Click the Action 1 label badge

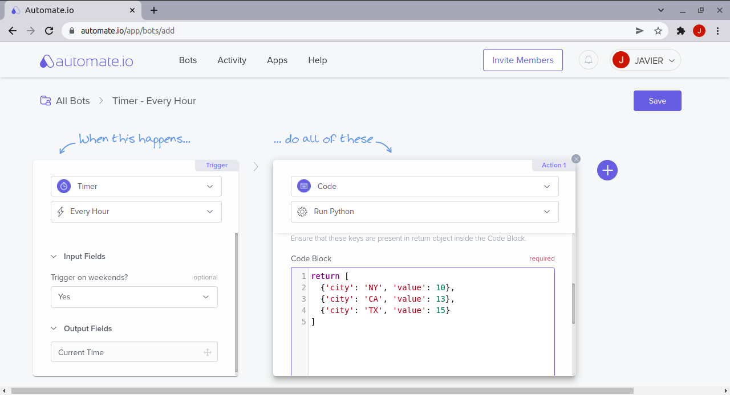(554, 165)
